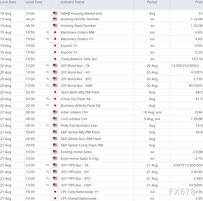
Task: Click the 13,000,010,900 prior value cell
Action: 187,66
